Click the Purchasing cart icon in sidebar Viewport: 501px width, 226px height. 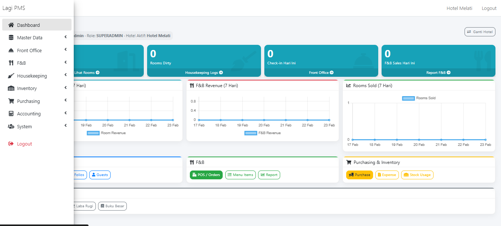pos(11,101)
